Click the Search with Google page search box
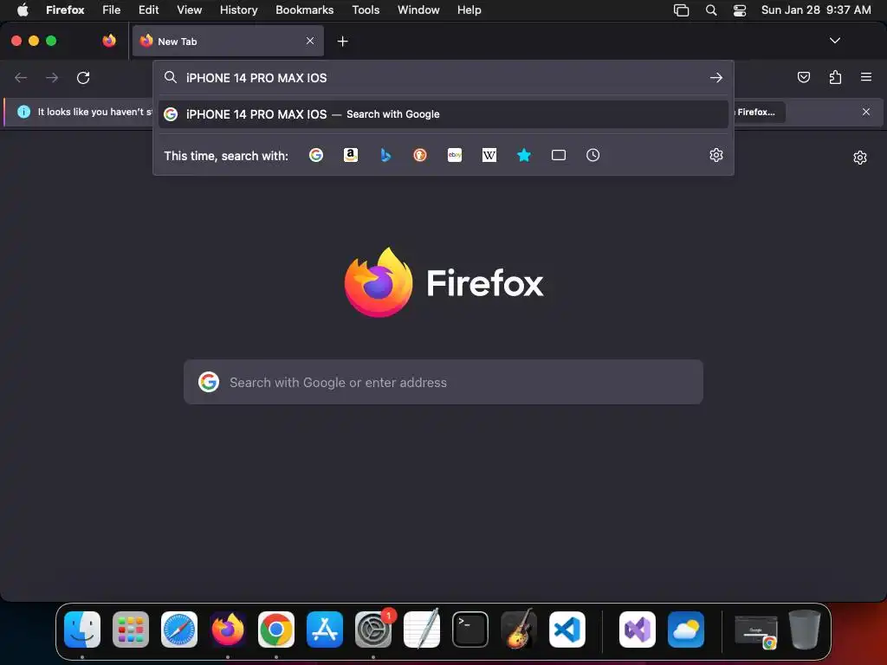This screenshot has width=887, height=665. 443,382
